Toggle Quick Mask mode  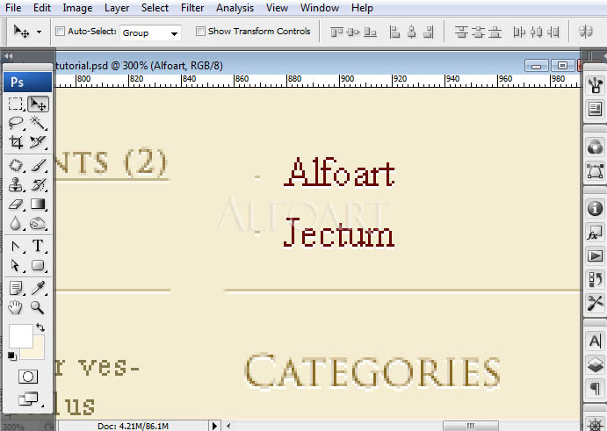[x=28, y=377]
